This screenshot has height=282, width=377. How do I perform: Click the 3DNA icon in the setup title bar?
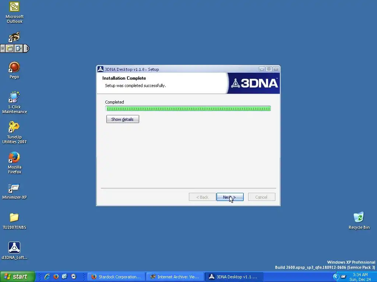[101, 69]
